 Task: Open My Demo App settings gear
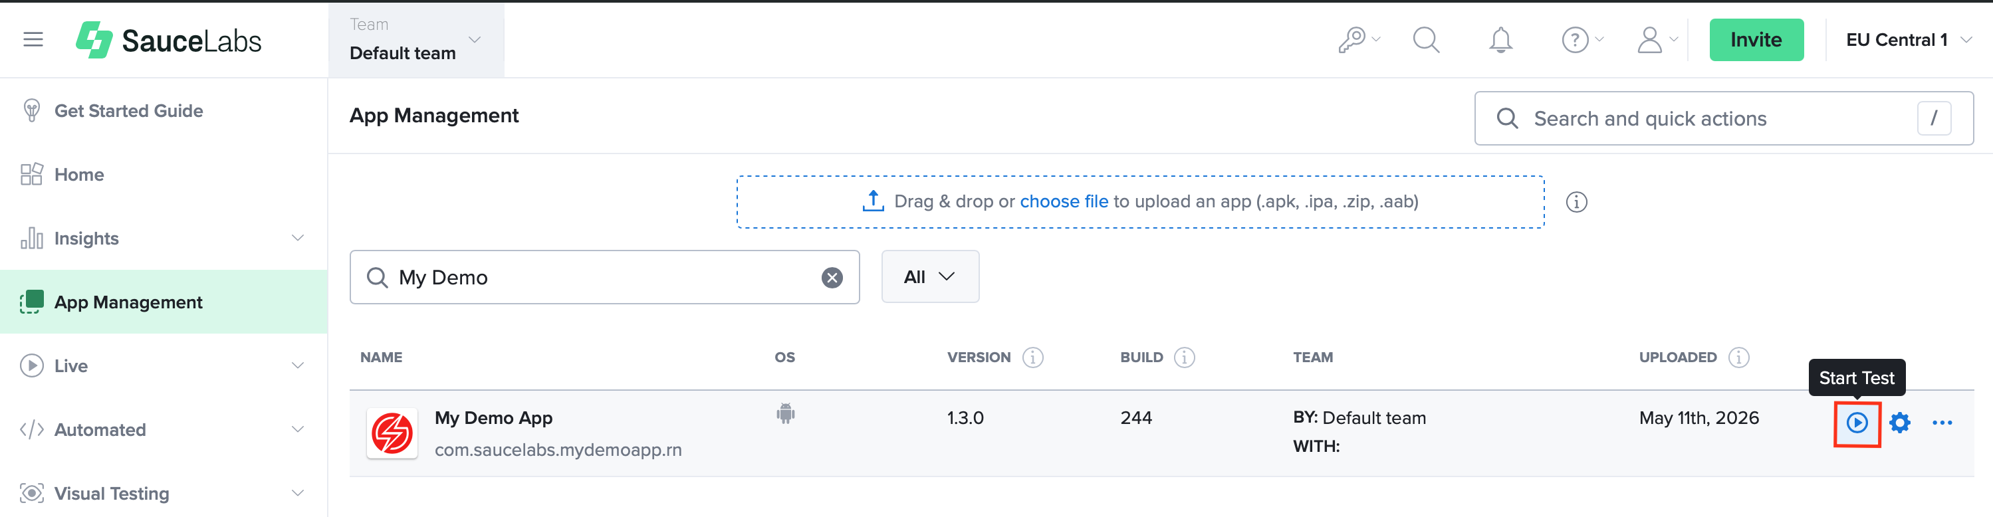(x=1899, y=423)
